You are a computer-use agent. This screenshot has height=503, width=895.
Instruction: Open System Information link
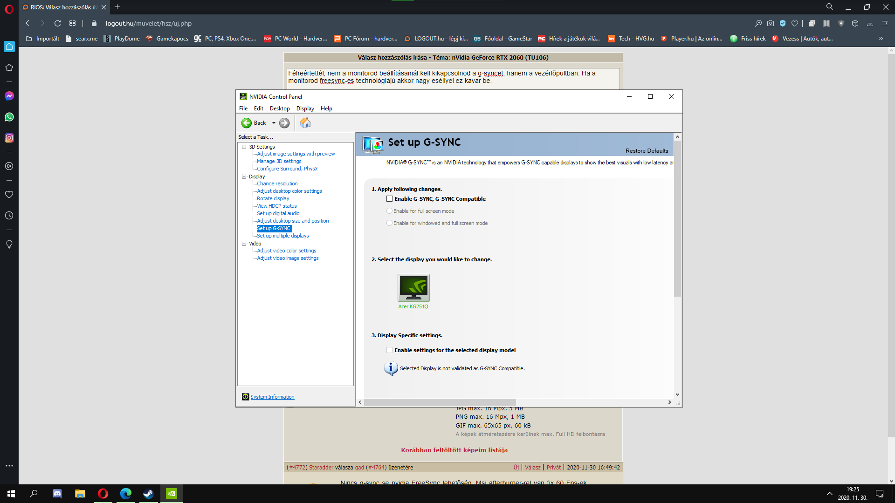click(x=272, y=397)
